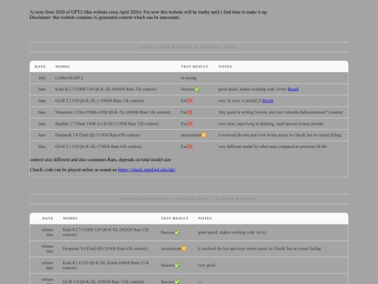Click the 'context size different' footnote text

point(100,160)
